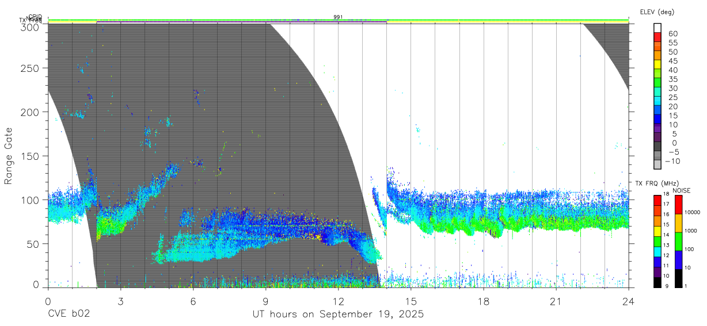Viewport: 707px width, 326px height.
Task: Click the '6' tick label on the UT hours axis
Action: (193, 301)
